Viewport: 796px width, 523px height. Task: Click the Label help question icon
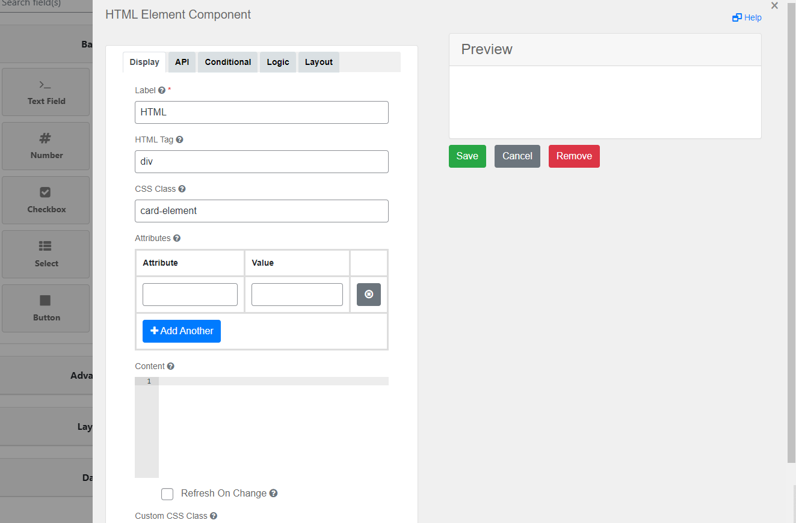click(161, 90)
